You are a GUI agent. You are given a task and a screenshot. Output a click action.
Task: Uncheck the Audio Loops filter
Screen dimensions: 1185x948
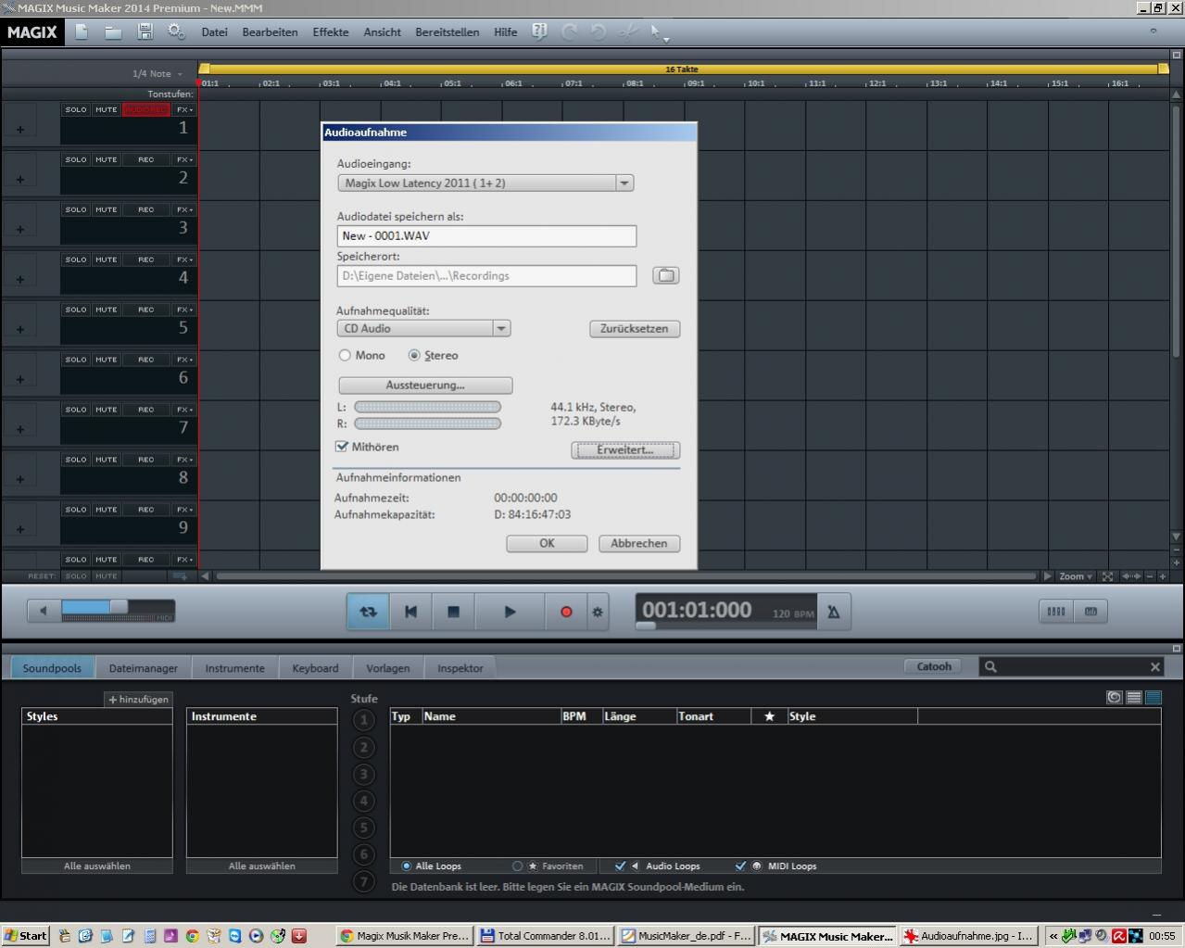coord(620,866)
